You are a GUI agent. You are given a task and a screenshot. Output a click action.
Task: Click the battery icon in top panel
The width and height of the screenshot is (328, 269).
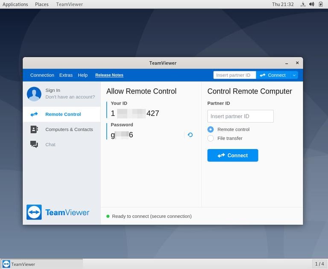(321, 4)
